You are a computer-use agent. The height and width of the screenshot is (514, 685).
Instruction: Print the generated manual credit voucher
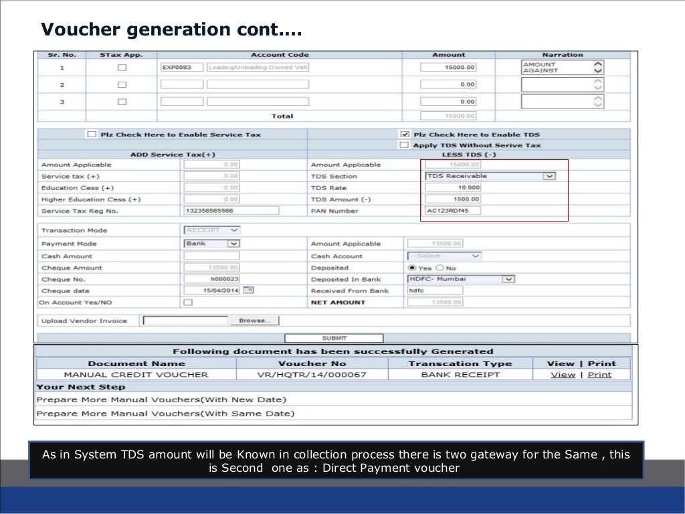(599, 375)
